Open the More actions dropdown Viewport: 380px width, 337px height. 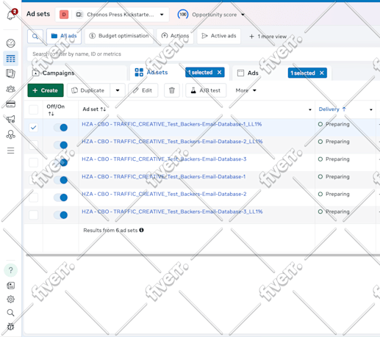tap(245, 90)
